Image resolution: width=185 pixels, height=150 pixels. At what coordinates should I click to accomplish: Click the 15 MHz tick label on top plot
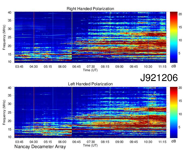(10, 54)
